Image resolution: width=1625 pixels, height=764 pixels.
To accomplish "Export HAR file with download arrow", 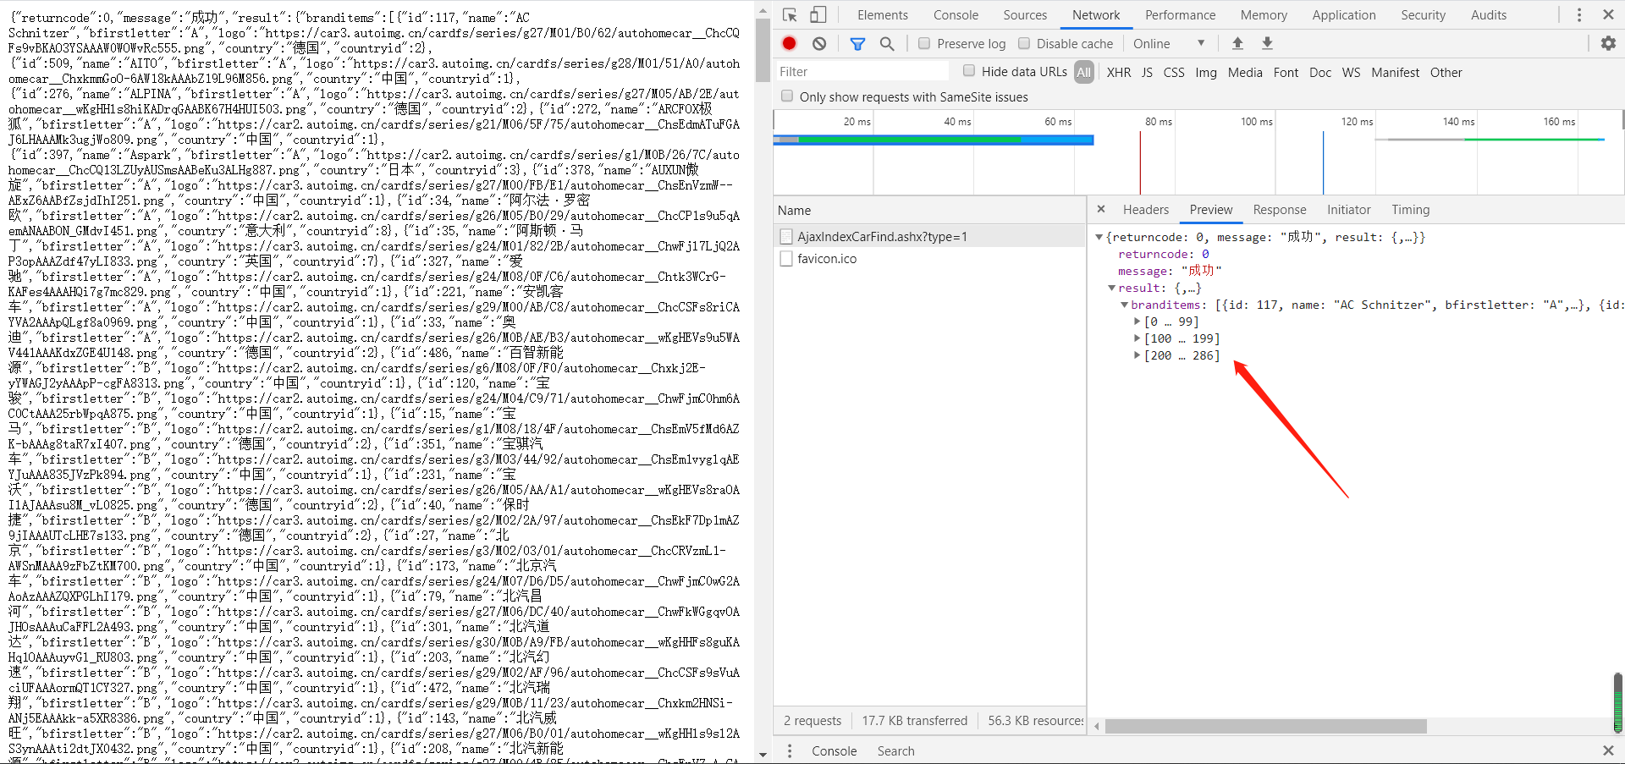I will [1267, 43].
